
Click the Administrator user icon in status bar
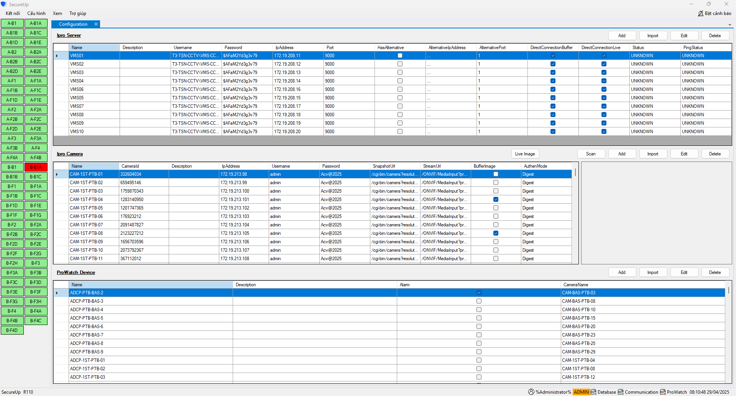531,392
